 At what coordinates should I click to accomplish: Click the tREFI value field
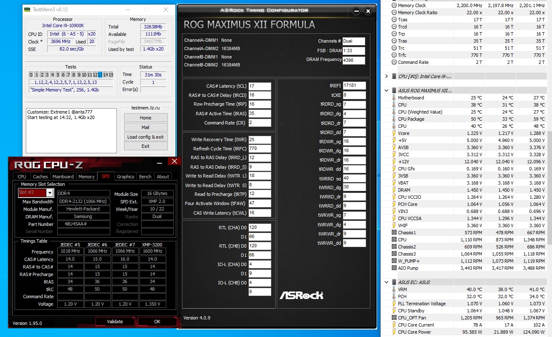pyautogui.click(x=354, y=86)
